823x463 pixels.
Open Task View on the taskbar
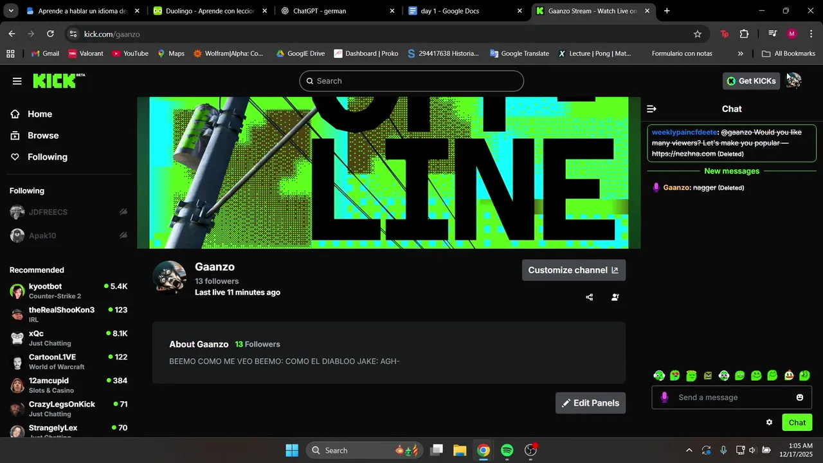[x=437, y=450]
